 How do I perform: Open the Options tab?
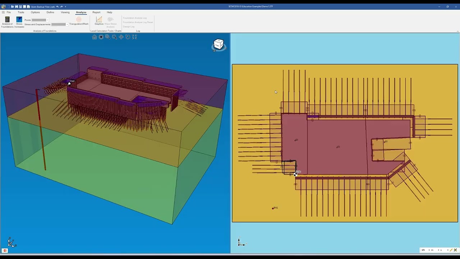pos(35,12)
